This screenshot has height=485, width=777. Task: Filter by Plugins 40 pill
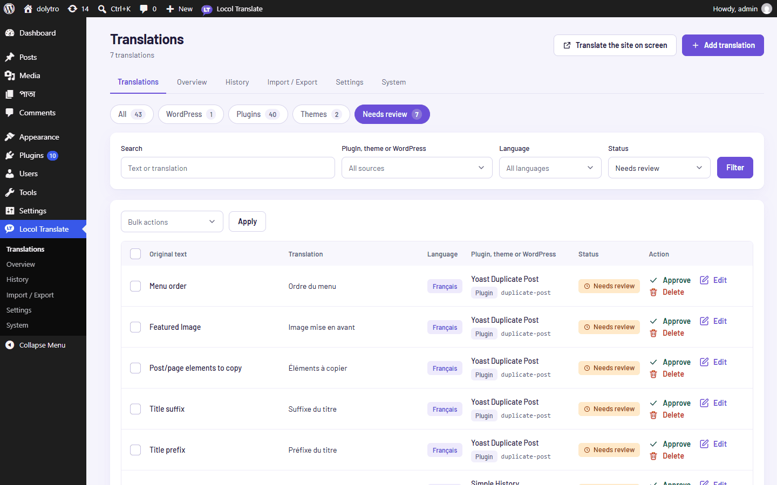pos(258,114)
